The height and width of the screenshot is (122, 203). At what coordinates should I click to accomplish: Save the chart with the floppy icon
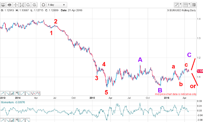point(194,5)
